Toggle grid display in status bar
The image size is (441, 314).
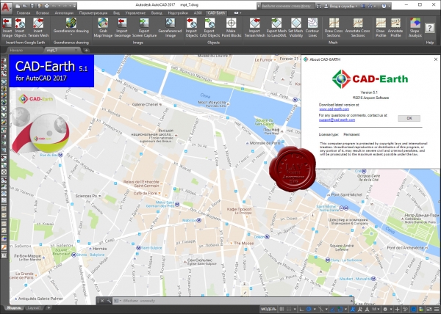[x=282, y=309]
